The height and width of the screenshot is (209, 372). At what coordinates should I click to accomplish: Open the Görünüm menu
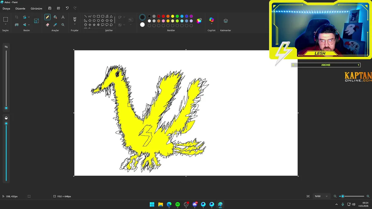click(36, 8)
